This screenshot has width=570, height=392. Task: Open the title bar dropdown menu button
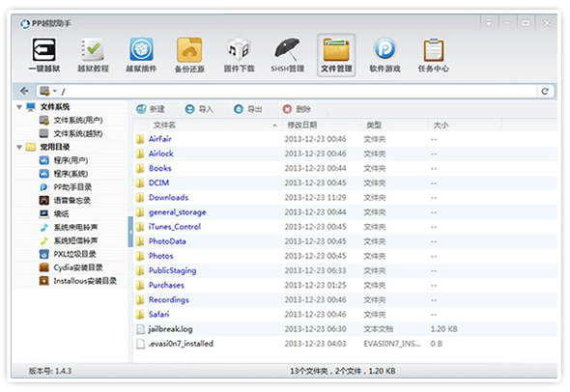click(489, 23)
